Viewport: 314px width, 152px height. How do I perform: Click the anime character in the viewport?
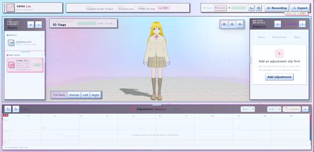(157, 61)
